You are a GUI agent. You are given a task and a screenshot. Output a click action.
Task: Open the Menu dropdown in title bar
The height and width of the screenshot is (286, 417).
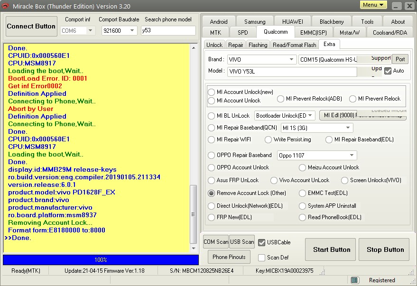373,5
